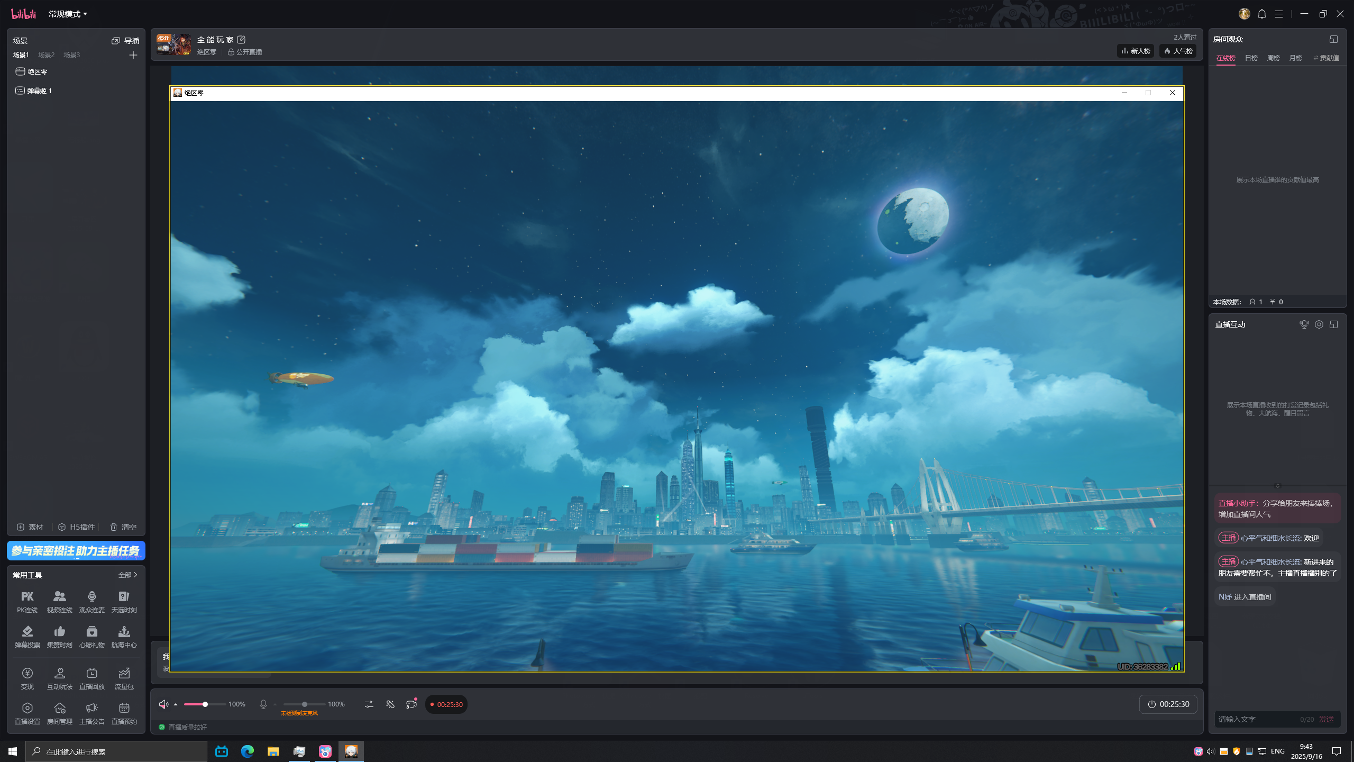Expand 常用工具 via 全部 arrow
This screenshot has height=762, width=1354.
(x=128, y=575)
